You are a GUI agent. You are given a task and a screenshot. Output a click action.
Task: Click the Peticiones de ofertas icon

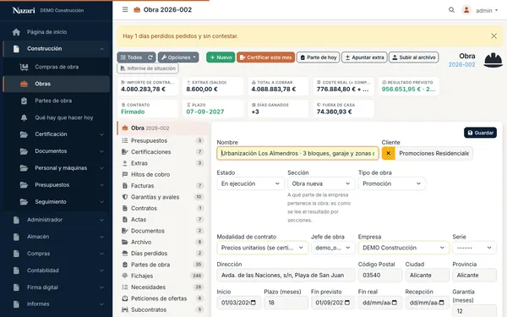[125, 298]
